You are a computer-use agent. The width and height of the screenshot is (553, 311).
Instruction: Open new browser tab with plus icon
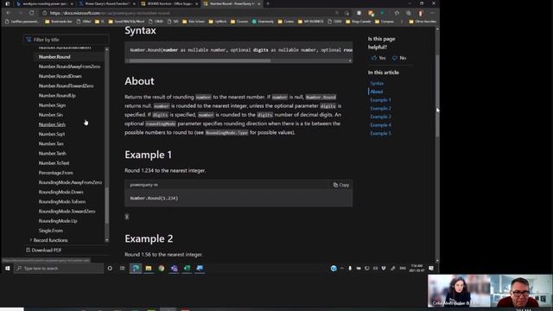pyautogui.click(x=268, y=3)
